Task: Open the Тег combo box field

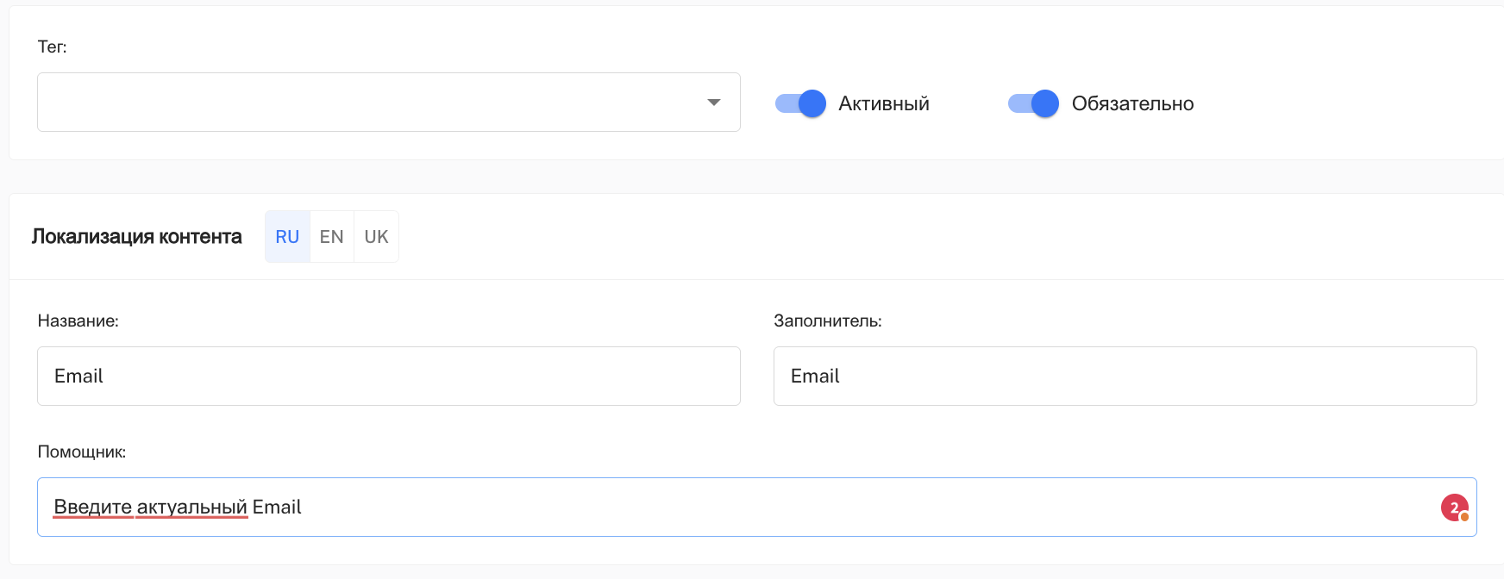Action: pos(371,103)
